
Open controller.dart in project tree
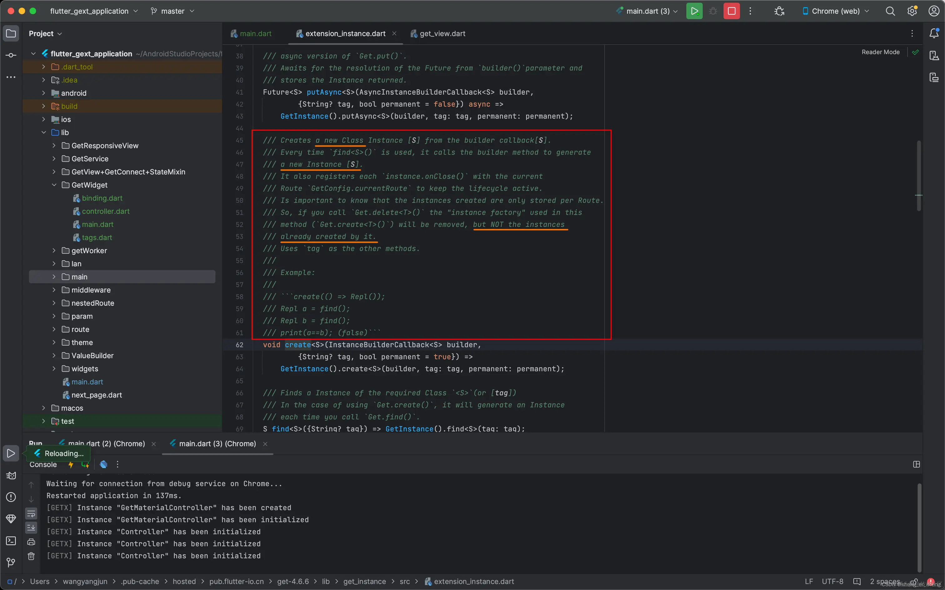[x=105, y=211]
